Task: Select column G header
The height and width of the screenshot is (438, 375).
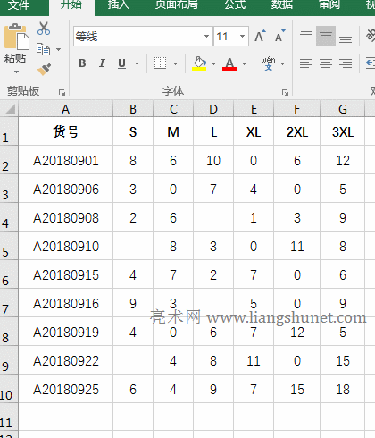Action: point(343,109)
